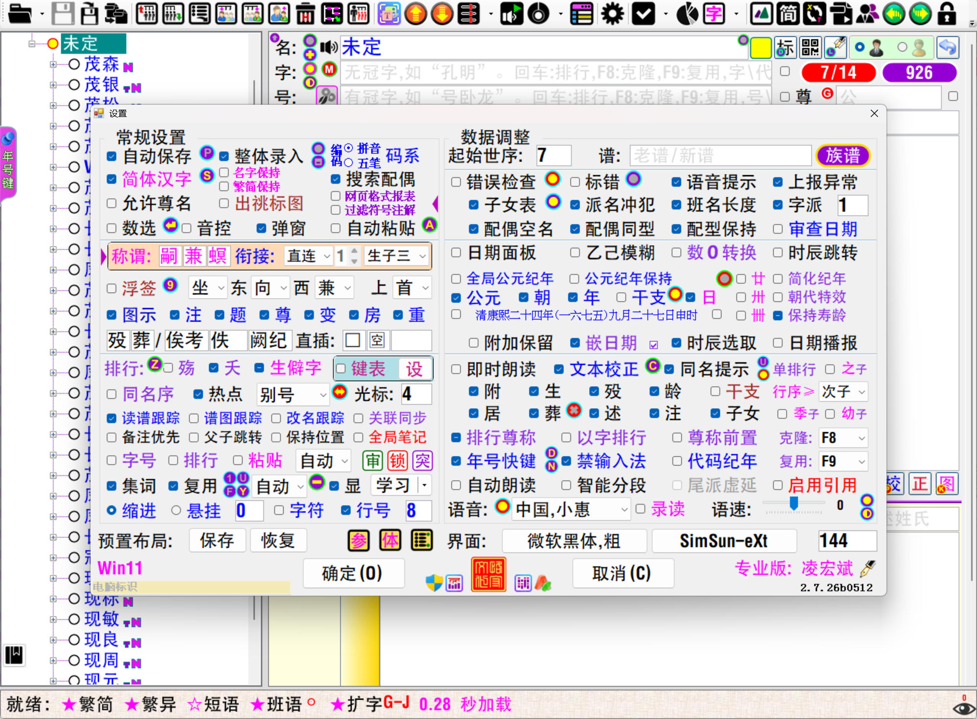Click the 年号键 side tab
The width and height of the screenshot is (977, 719).
(x=8, y=164)
